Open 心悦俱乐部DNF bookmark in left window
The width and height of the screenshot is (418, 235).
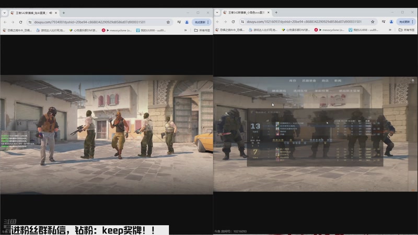(x=83, y=30)
